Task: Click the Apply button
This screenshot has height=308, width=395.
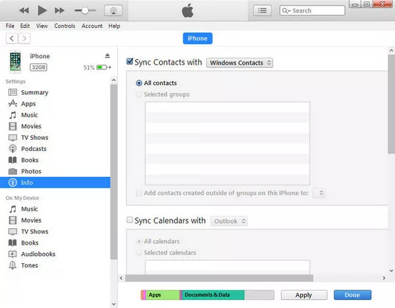Action: pos(303,295)
